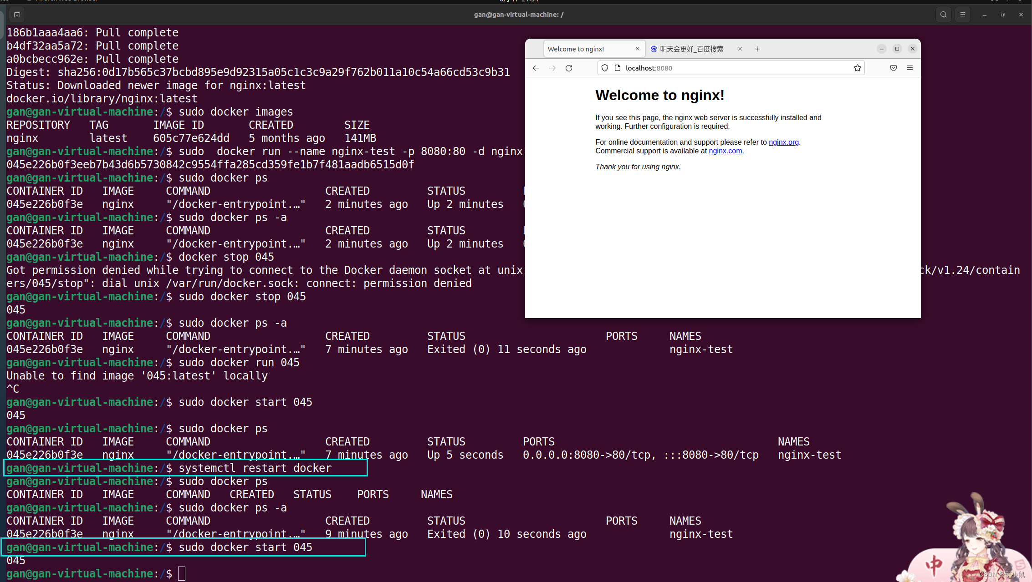Screen dimensions: 1032x582
Task: Click the 'docker stop 045' command without sudo
Action: pyautogui.click(x=226, y=257)
